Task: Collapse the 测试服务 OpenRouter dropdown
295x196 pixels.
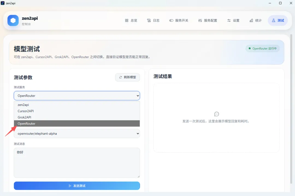Action: point(77,96)
